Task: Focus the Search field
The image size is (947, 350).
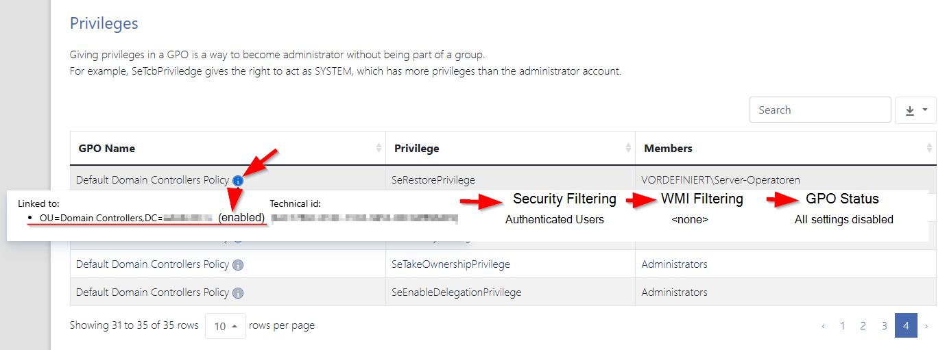Action: [820, 110]
